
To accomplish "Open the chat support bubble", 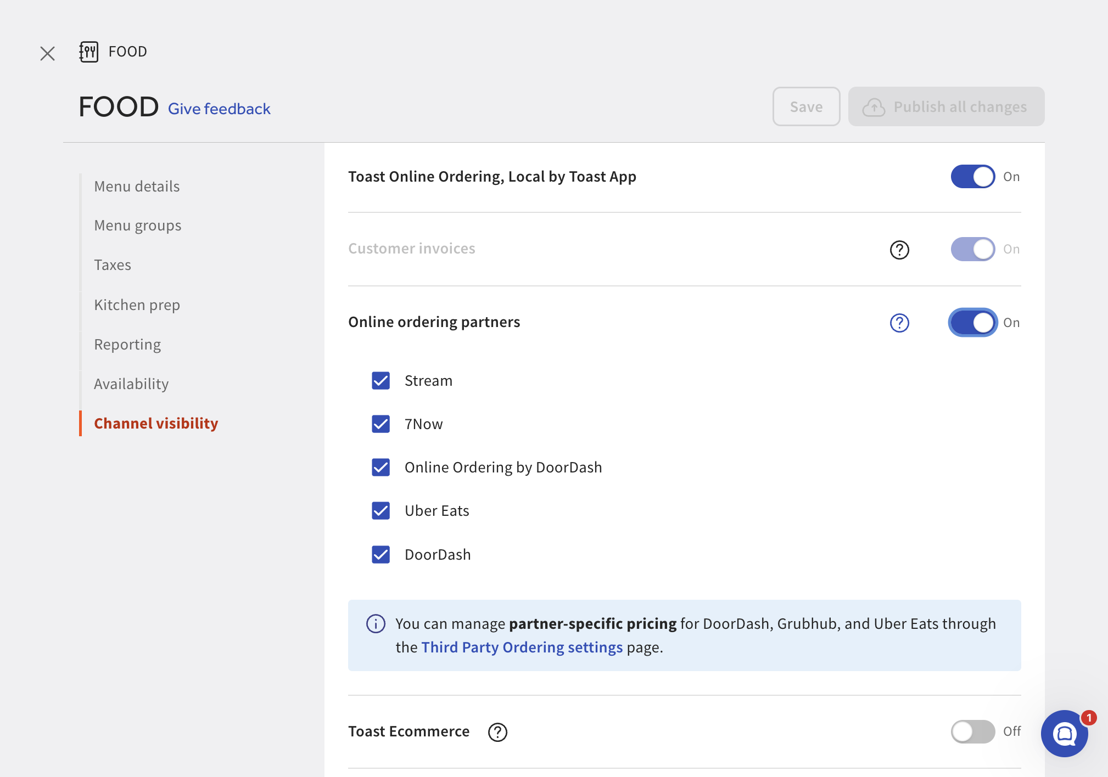I will (x=1065, y=733).
